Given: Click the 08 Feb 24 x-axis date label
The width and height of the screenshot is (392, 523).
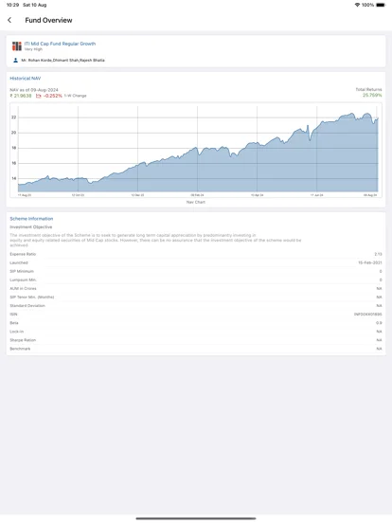Looking at the screenshot, I should tap(197, 195).
